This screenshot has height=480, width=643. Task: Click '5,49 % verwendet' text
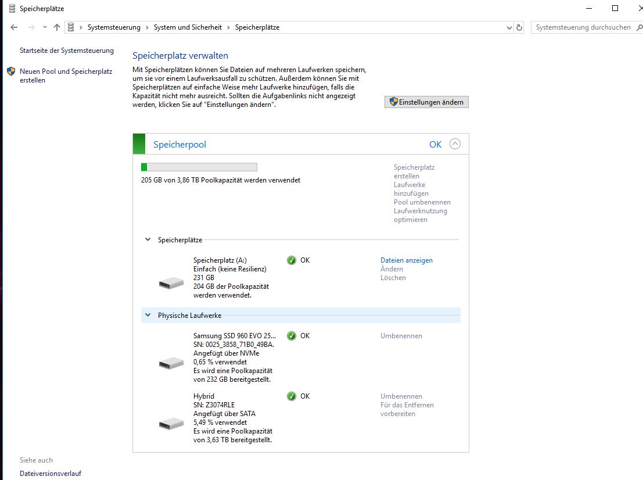[220, 422]
